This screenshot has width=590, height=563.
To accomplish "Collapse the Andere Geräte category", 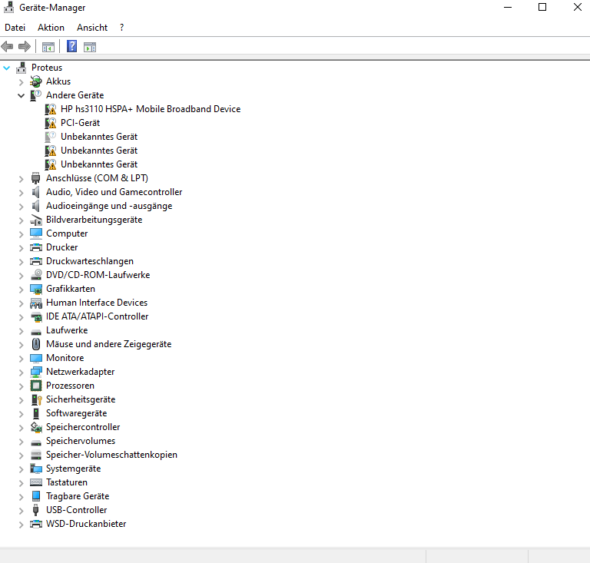I will point(21,95).
